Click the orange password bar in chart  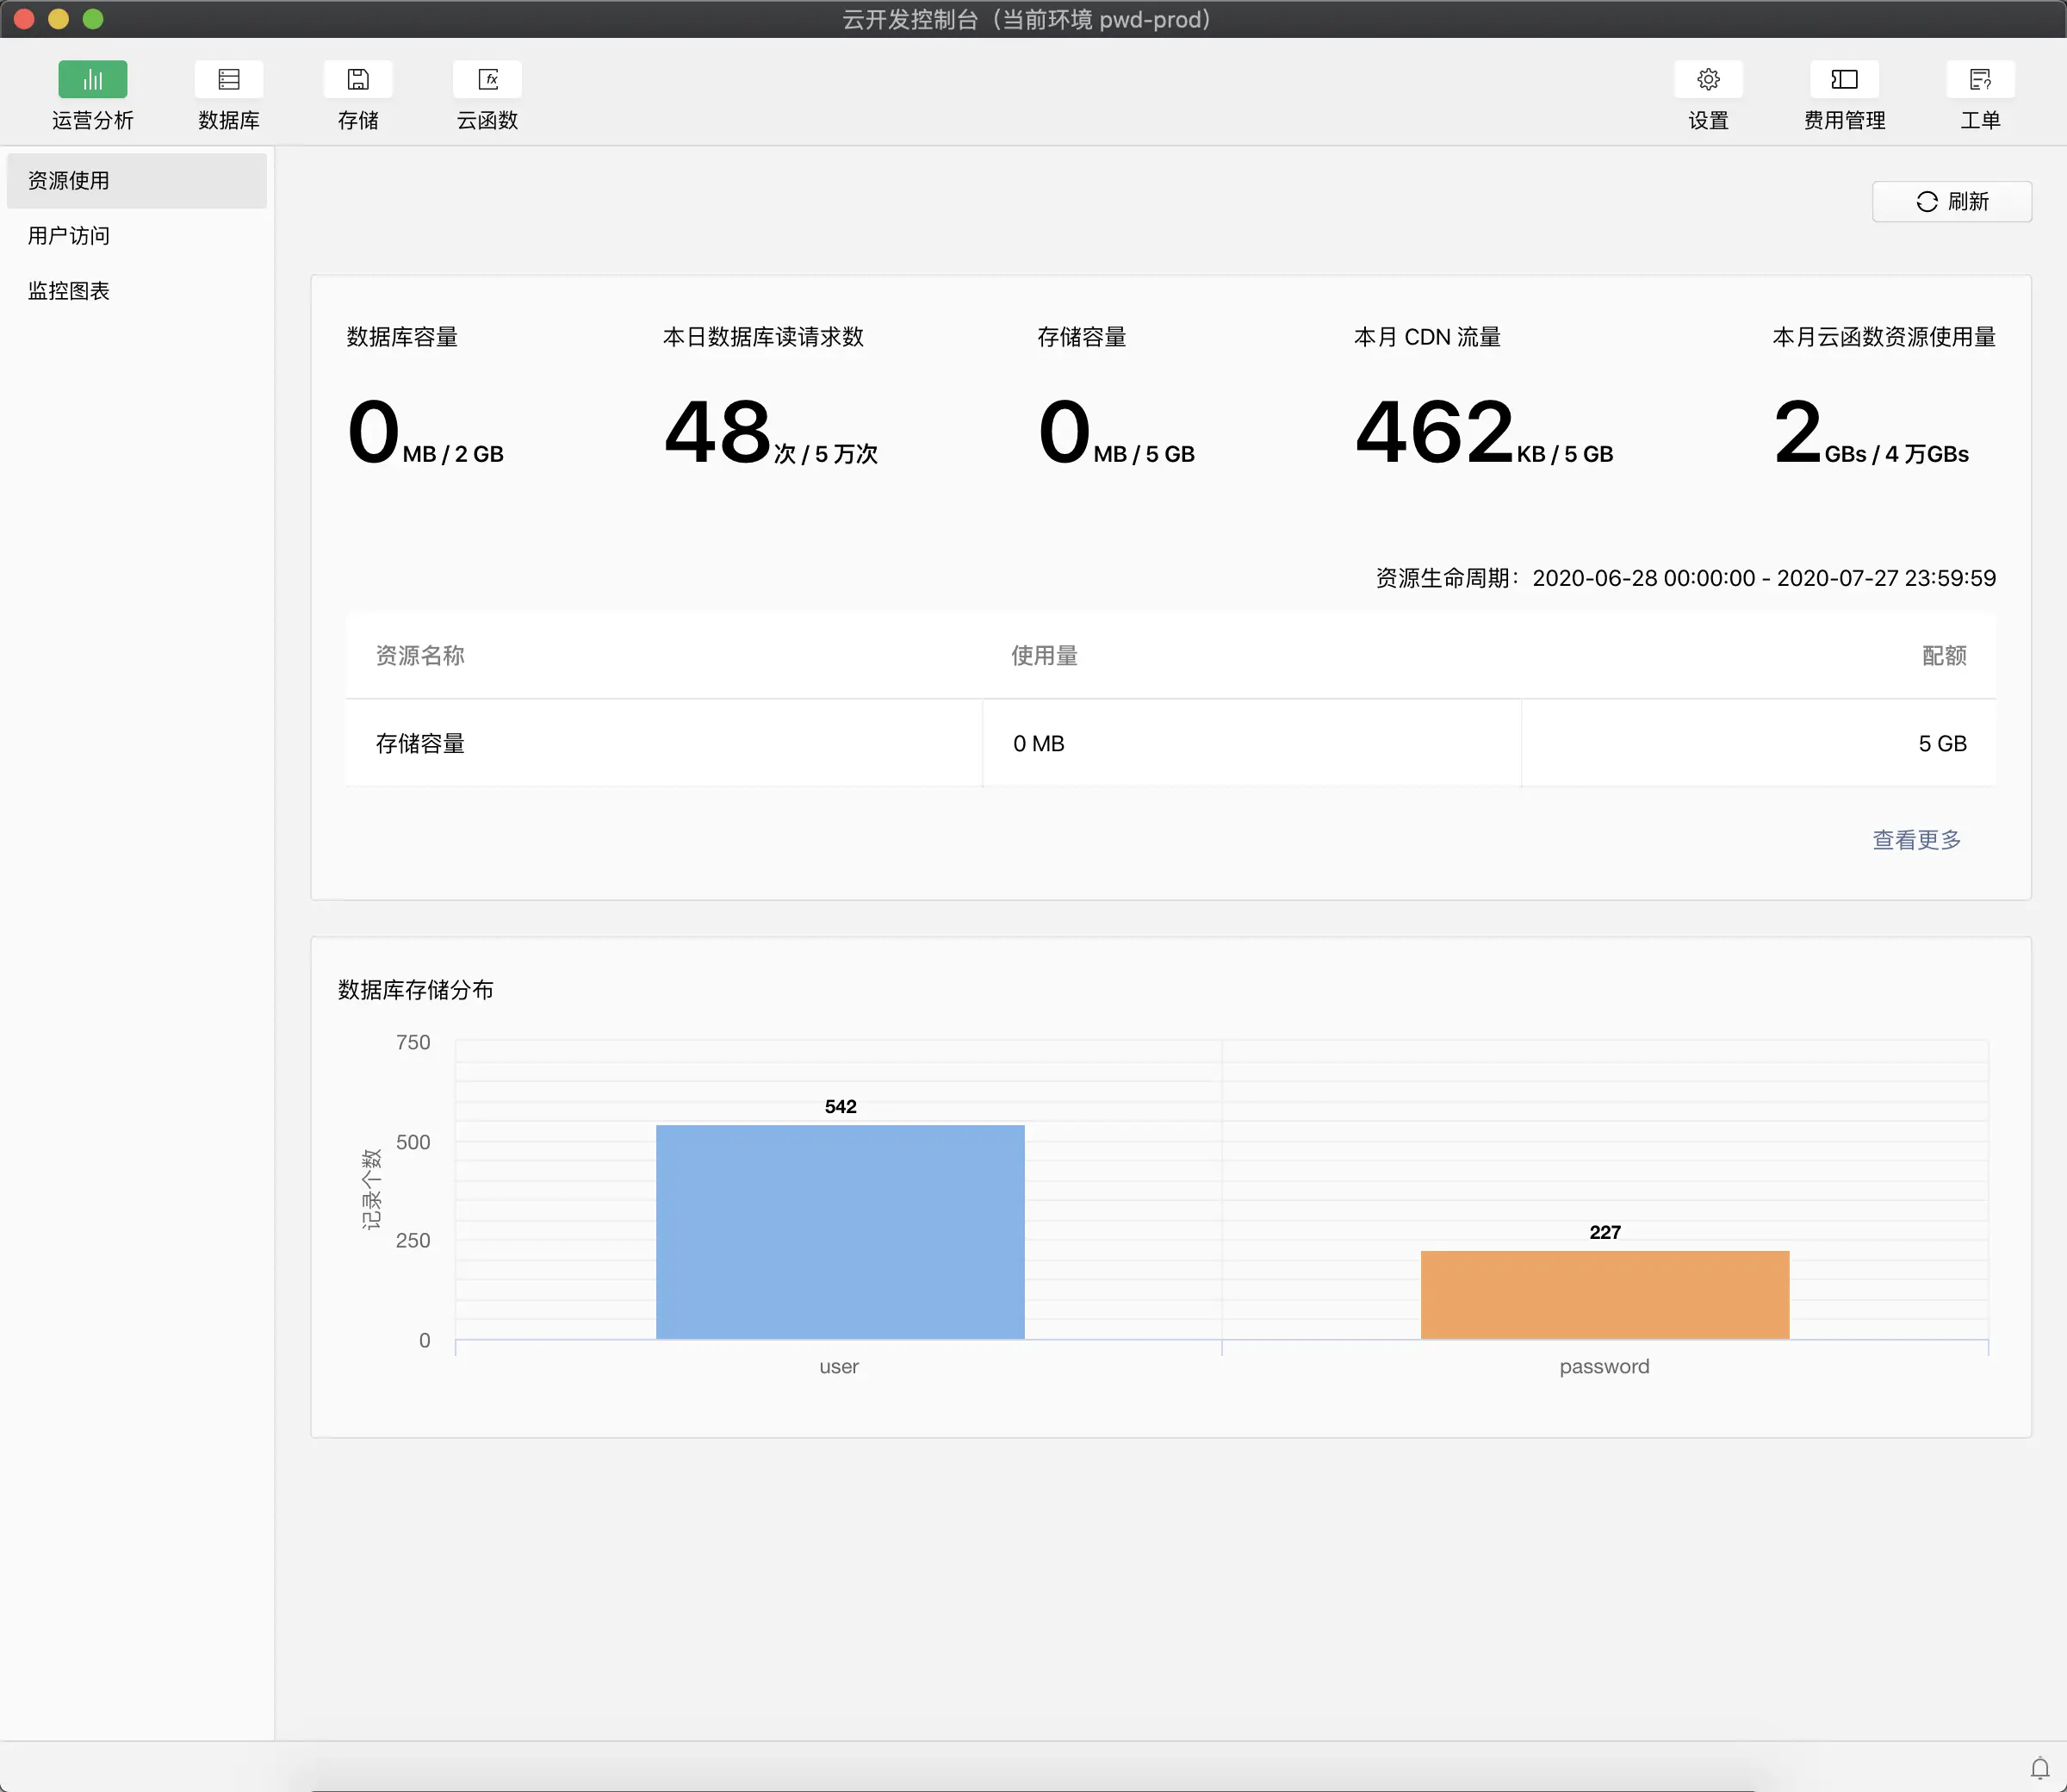click(x=1605, y=1295)
